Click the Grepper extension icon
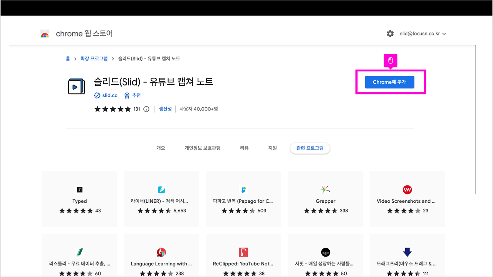The width and height of the screenshot is (493, 277). [325, 190]
